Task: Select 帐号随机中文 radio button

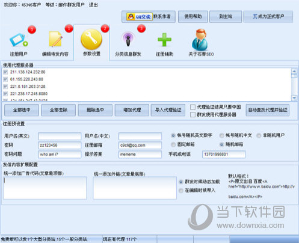Action: pos(221,135)
